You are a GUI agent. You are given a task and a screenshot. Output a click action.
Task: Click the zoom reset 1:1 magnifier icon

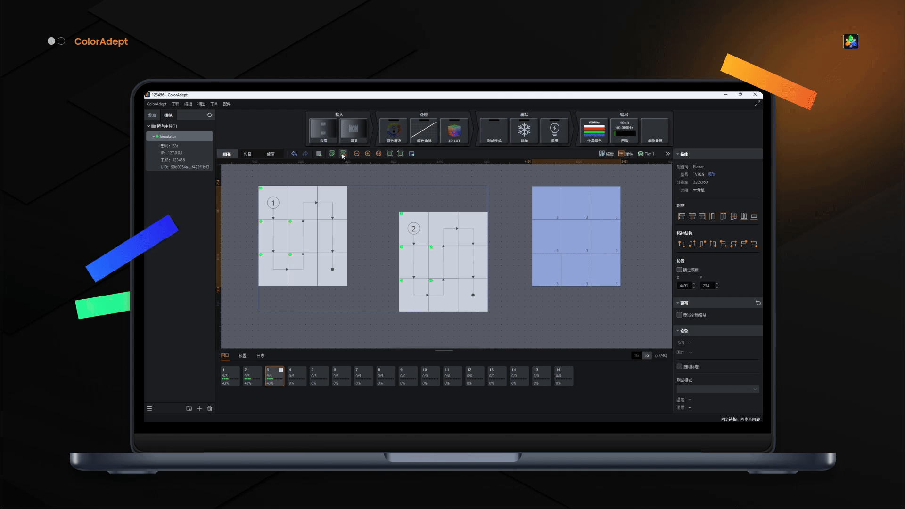pos(379,154)
